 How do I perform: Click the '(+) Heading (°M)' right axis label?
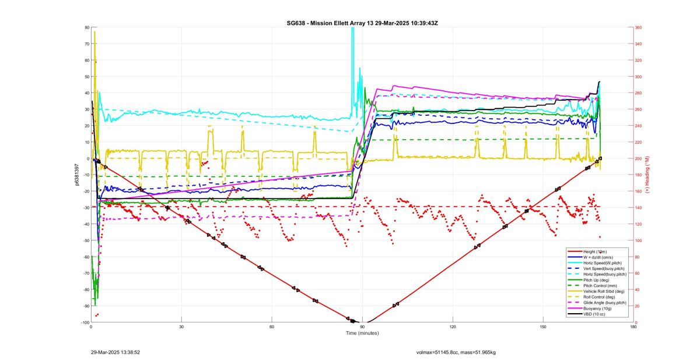point(647,175)
